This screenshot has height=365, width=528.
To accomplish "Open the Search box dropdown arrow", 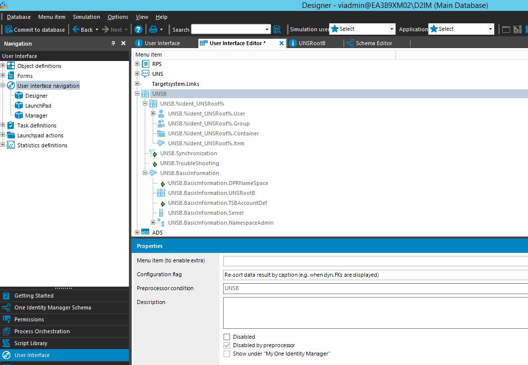I will click(267, 30).
